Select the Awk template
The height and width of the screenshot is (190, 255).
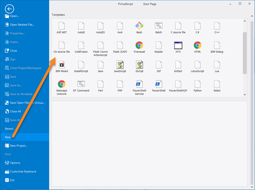[x=120, y=28]
